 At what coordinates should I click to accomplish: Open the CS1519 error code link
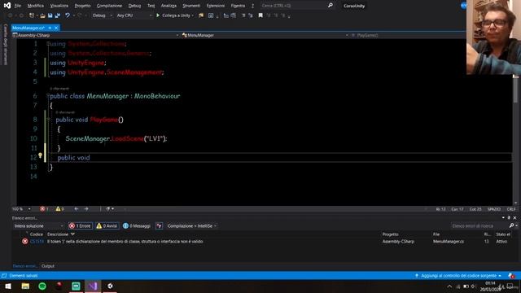[x=37, y=242]
